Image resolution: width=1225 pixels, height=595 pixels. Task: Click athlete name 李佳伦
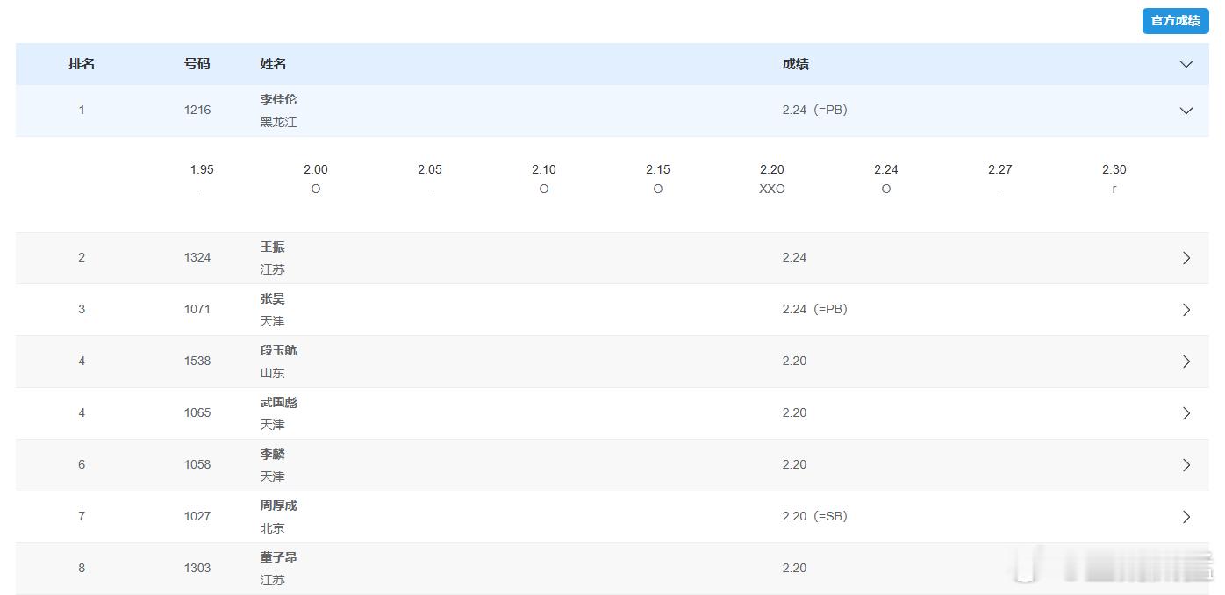tap(278, 99)
